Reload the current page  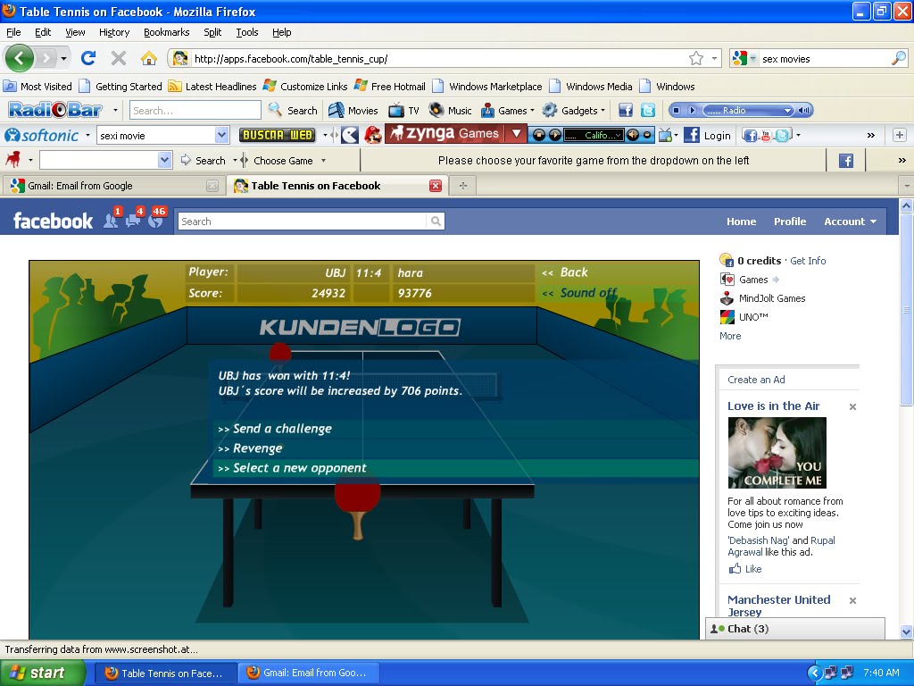pos(88,58)
